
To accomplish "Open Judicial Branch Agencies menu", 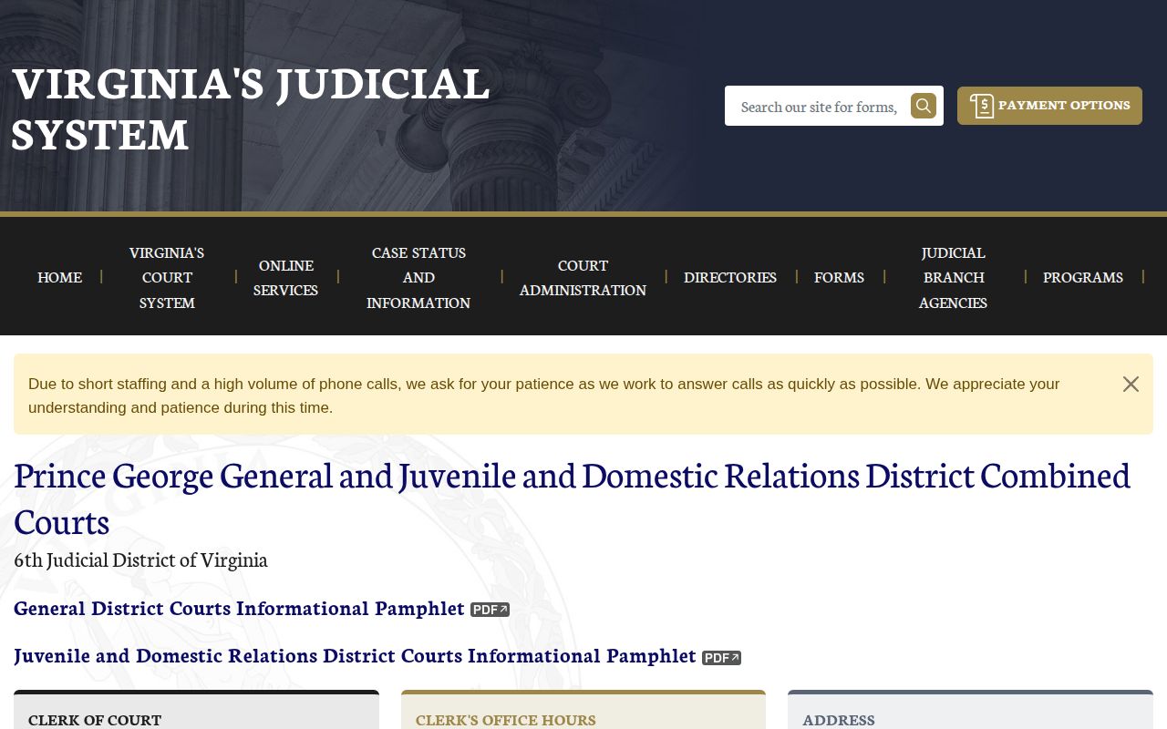I will (953, 277).
